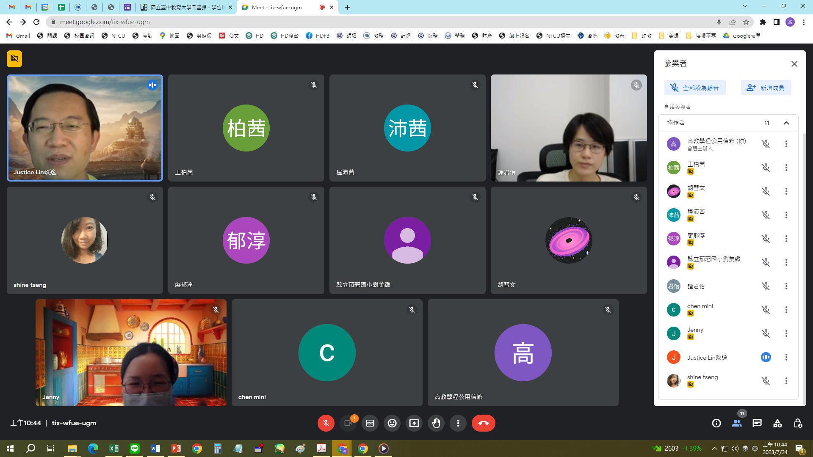Mute 王柏茜 in participants list

pos(766,168)
